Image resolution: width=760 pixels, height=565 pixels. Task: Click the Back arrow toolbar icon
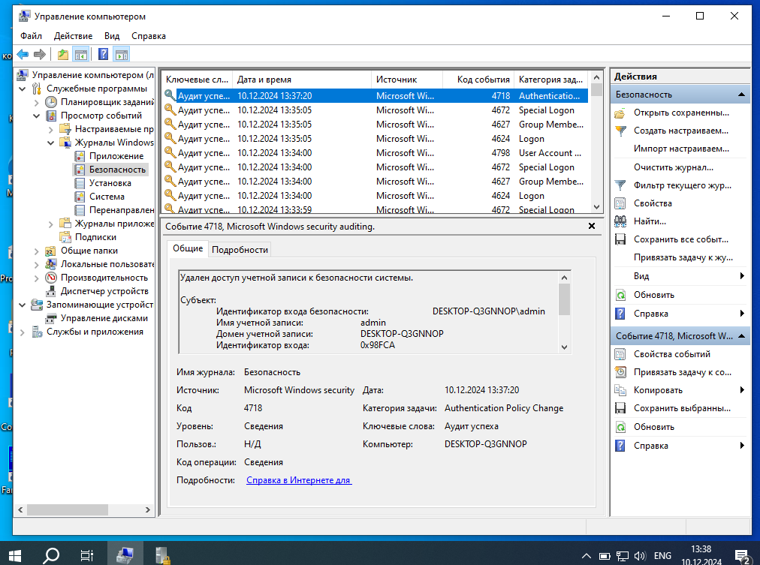pyautogui.click(x=23, y=54)
